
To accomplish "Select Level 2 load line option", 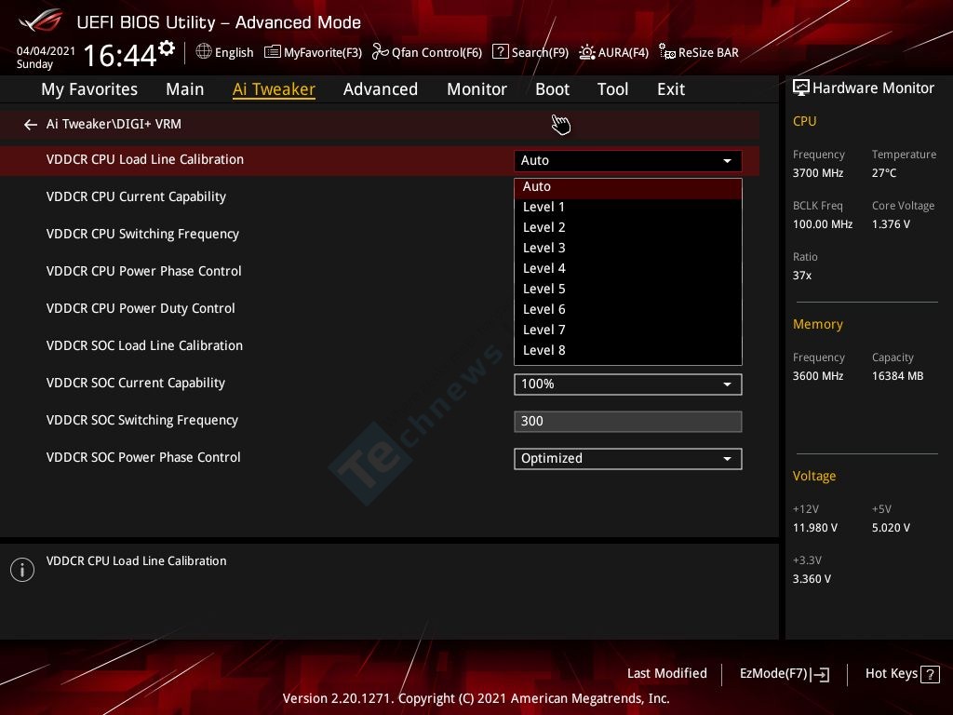I will click(x=628, y=228).
